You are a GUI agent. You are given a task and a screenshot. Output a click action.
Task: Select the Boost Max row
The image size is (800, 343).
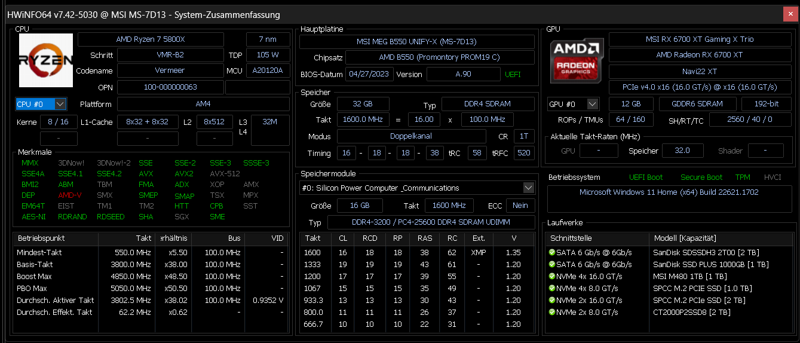151,276
